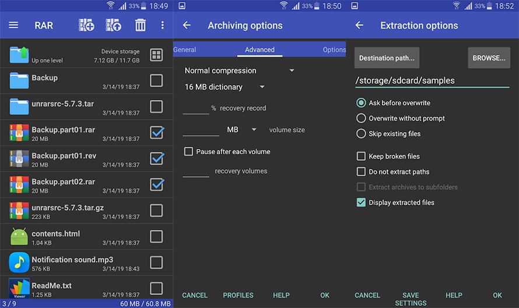Image resolution: width=519 pixels, height=308 pixels.
Task: Open the hamburger menu in RAR
Action: pyautogui.click(x=13, y=26)
